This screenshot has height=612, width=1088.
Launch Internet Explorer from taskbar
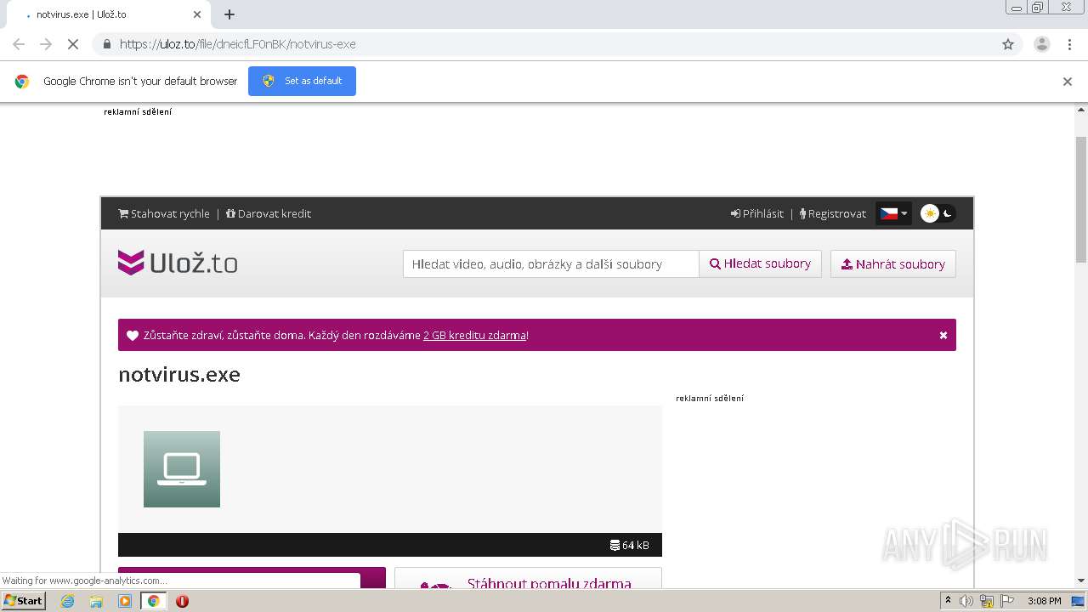tap(67, 601)
